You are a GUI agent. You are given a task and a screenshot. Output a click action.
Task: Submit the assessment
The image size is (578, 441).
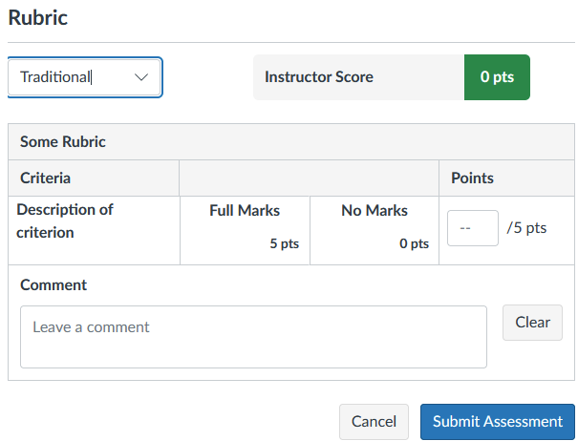(498, 421)
